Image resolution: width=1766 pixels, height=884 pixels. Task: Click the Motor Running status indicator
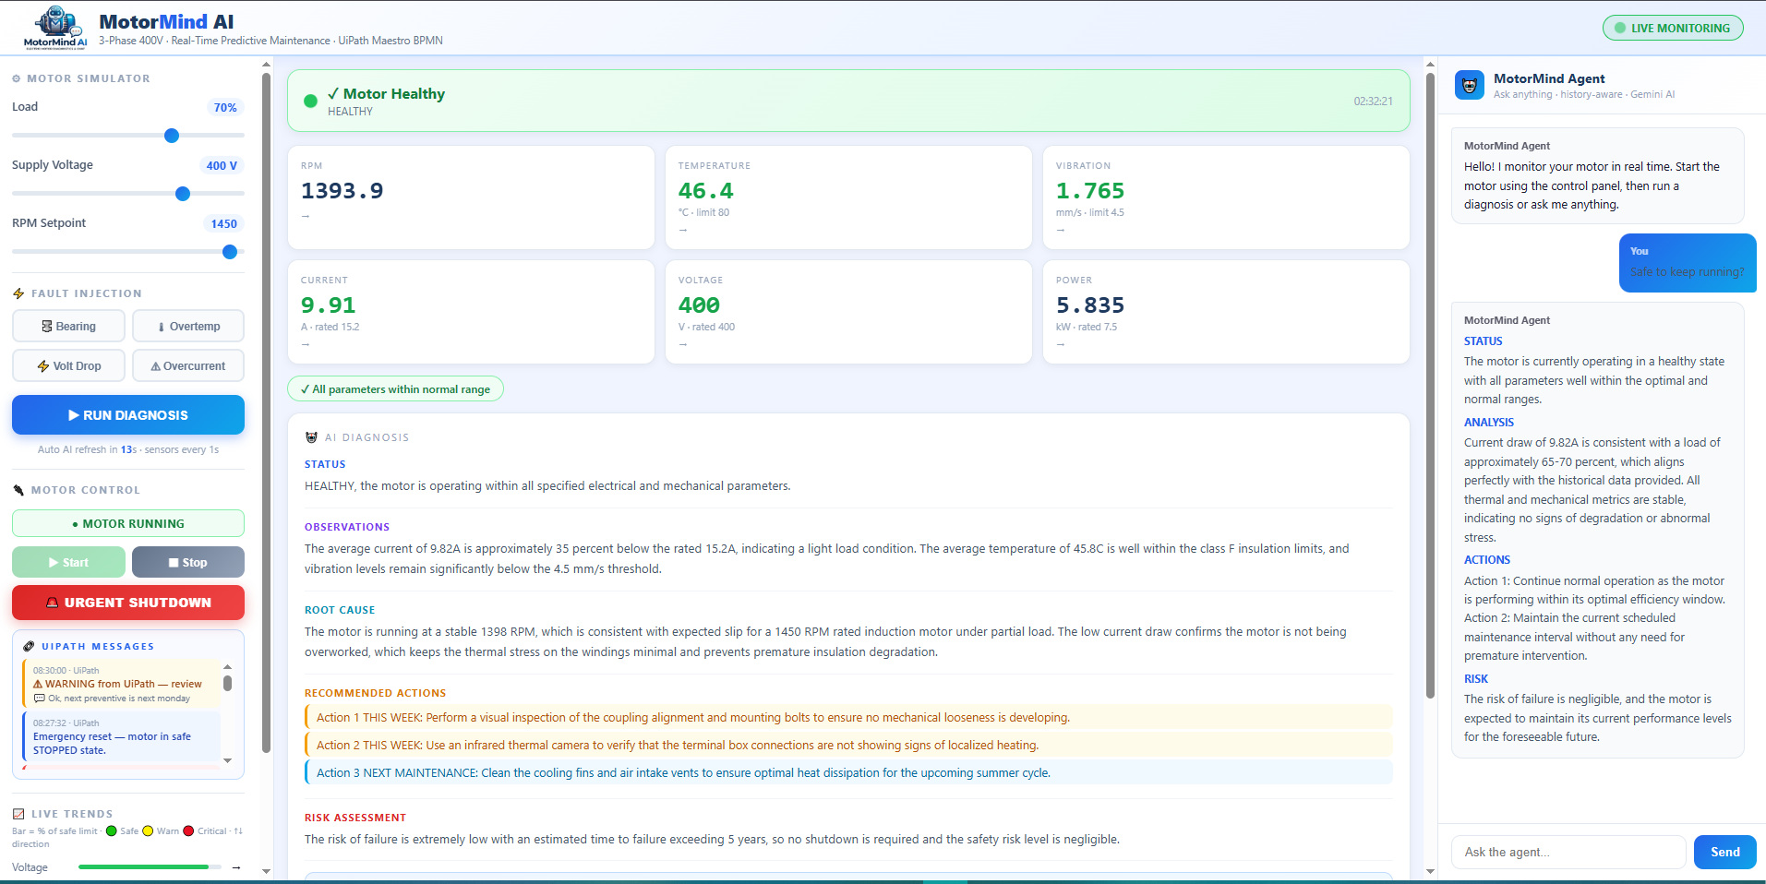128,523
